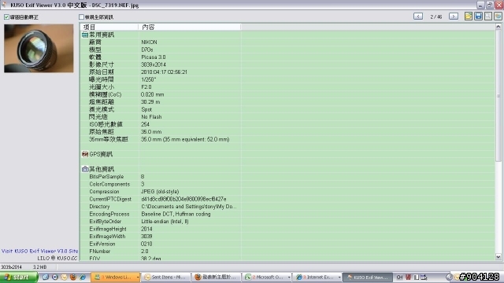Select the ExifByteOrder row
The width and height of the screenshot is (504, 283).
pyautogui.click(x=287, y=222)
